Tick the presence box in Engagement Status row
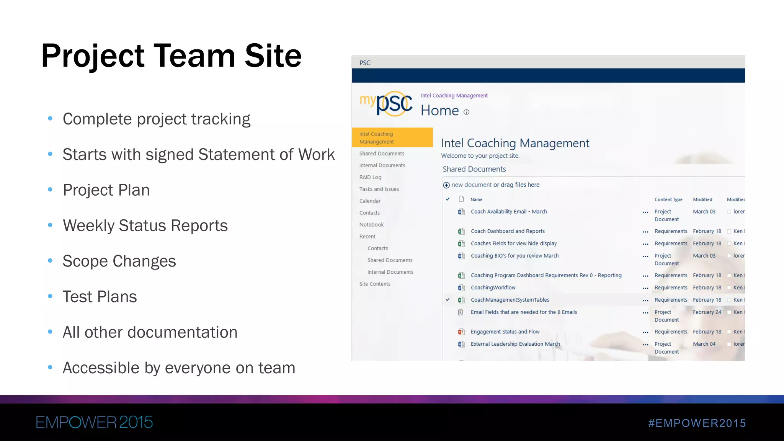 729,332
